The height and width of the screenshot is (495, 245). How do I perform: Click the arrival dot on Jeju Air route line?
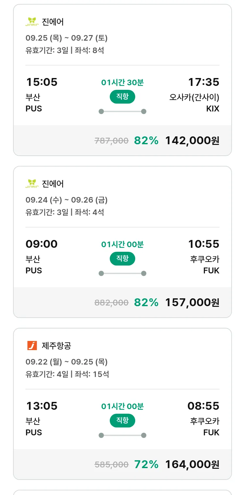(143, 435)
